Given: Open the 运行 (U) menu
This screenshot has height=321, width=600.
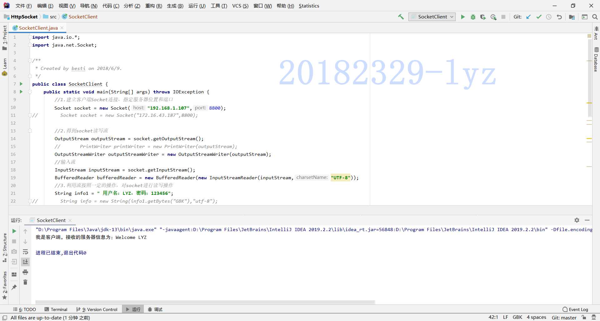Looking at the screenshot, I should (197, 6).
